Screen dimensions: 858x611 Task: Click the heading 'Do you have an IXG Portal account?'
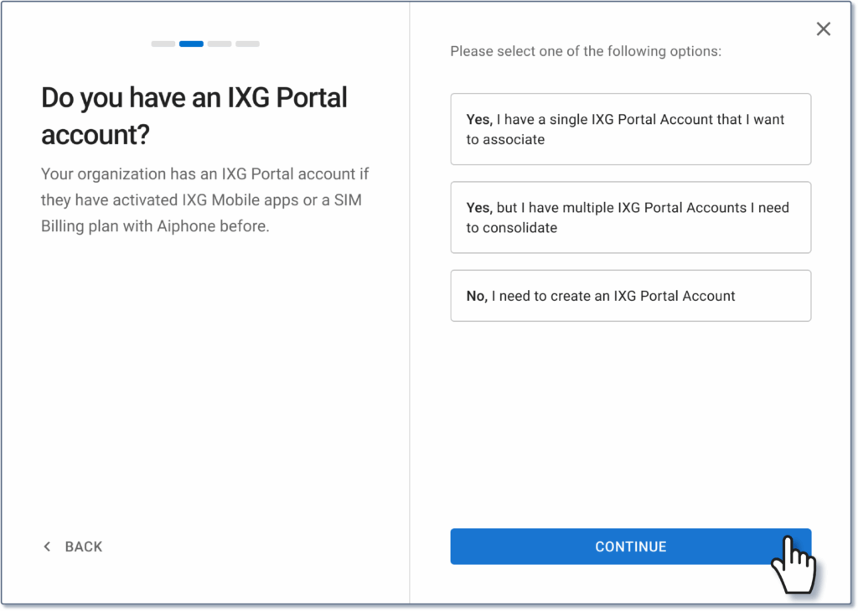(194, 116)
